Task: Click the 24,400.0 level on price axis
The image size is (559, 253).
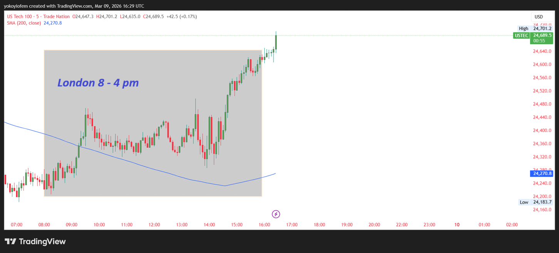Action: (x=542, y=131)
